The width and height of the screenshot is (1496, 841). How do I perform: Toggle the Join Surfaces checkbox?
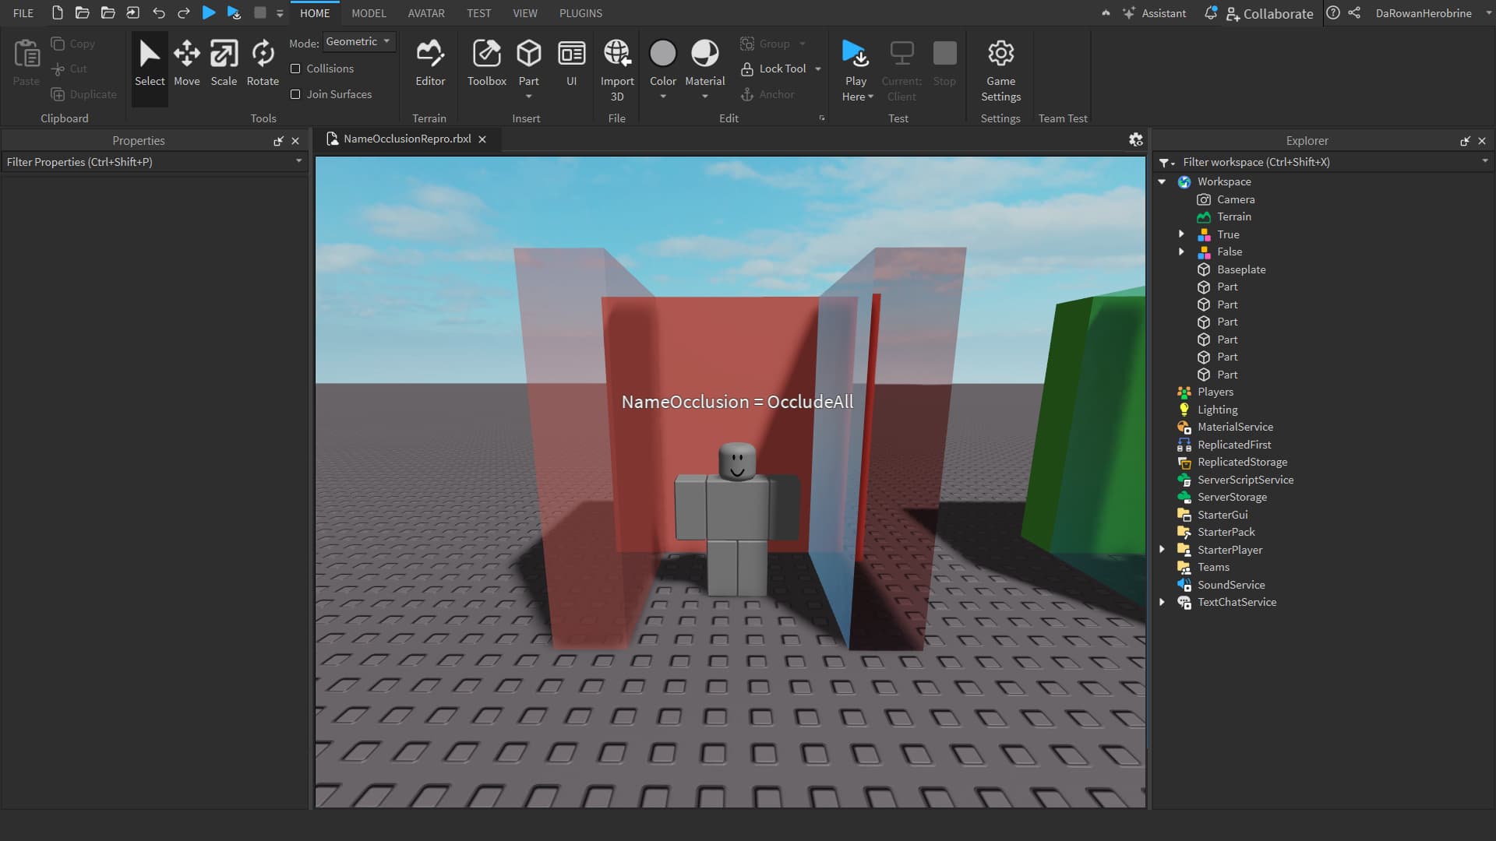[295, 94]
